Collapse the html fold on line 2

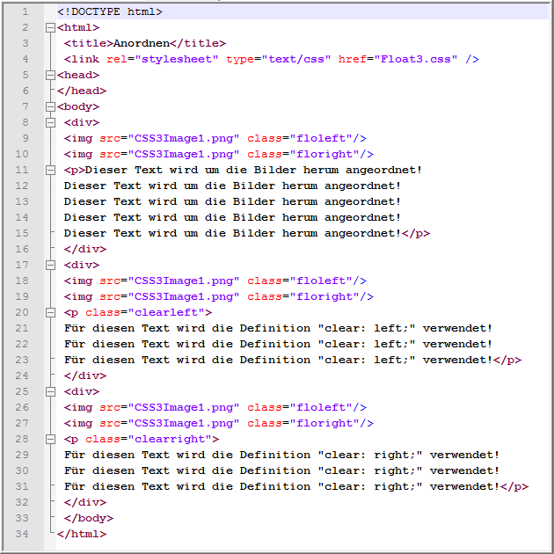click(50, 27)
